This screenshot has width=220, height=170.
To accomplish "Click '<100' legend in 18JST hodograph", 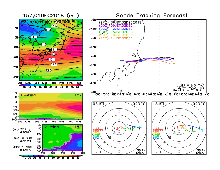I will 156,139.
